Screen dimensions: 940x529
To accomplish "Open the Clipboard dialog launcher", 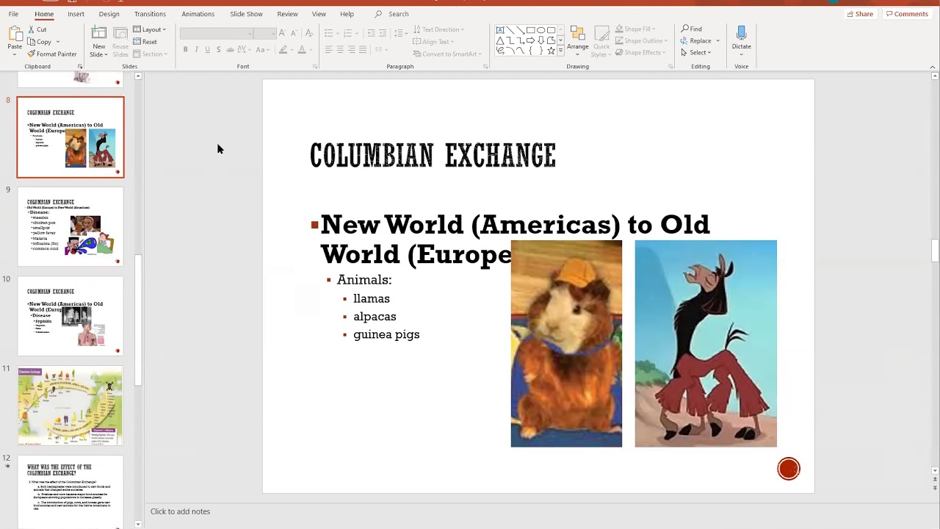I will 80,67.
